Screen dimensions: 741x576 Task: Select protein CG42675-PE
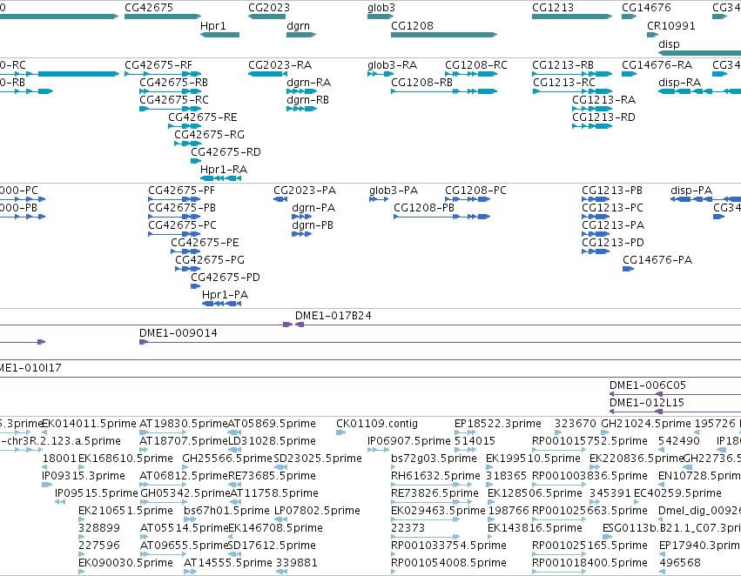click(185, 251)
